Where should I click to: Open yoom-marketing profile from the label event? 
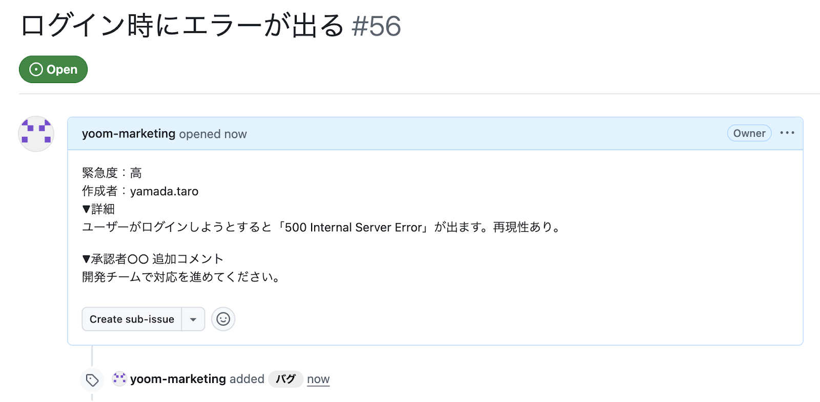[178, 379]
